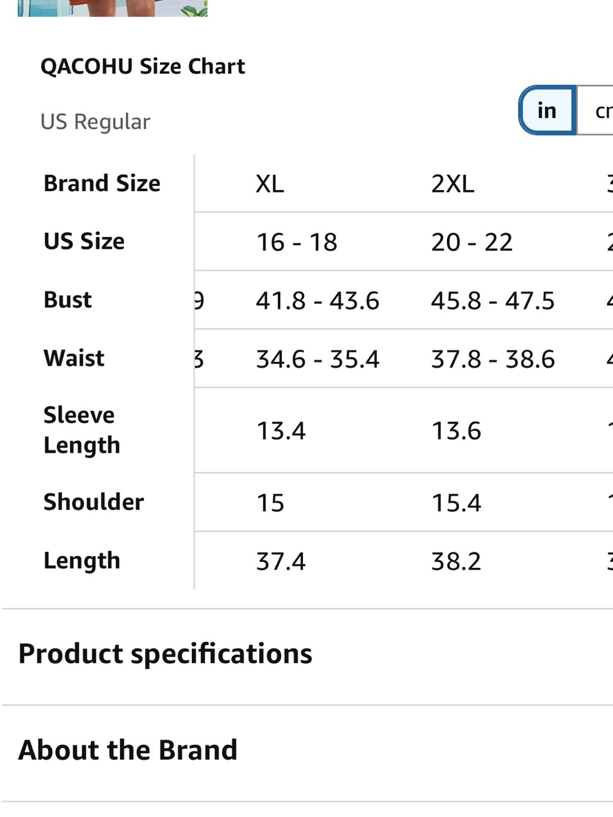Tap the XL bust measurement 41.8 - 43.6
This screenshot has height=817, width=613.
(318, 301)
